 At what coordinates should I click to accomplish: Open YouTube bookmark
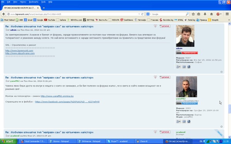click(50, 20)
